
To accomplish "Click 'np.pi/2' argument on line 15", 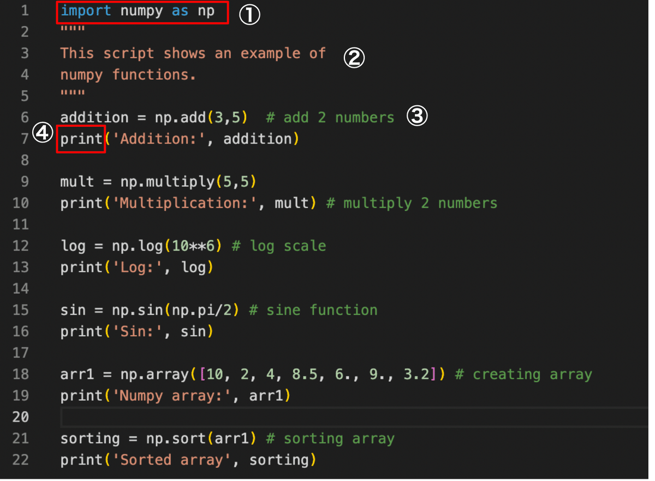I will (201, 310).
